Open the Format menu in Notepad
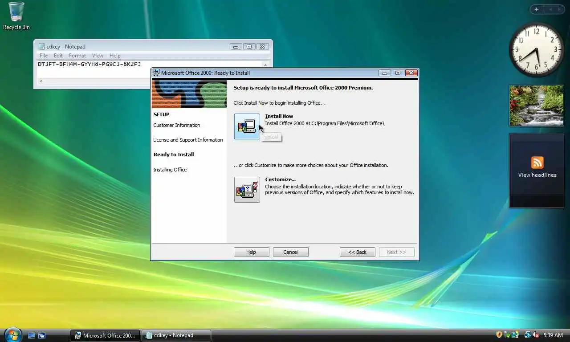This screenshot has height=342, width=570. click(77, 56)
